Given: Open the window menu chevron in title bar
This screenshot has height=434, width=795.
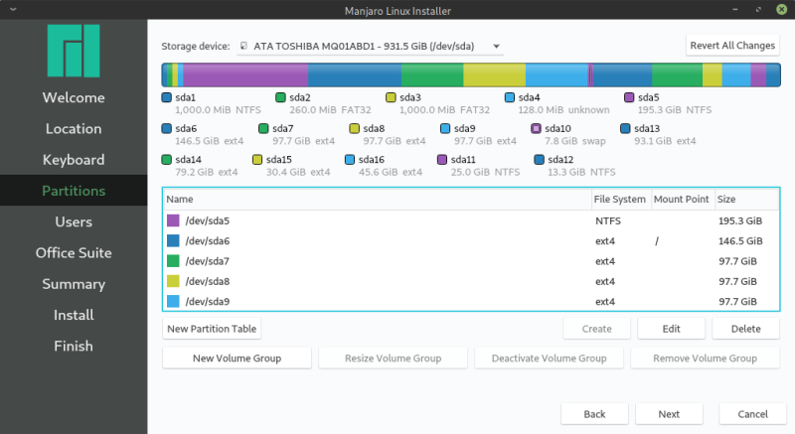Looking at the screenshot, I should pos(13,9).
